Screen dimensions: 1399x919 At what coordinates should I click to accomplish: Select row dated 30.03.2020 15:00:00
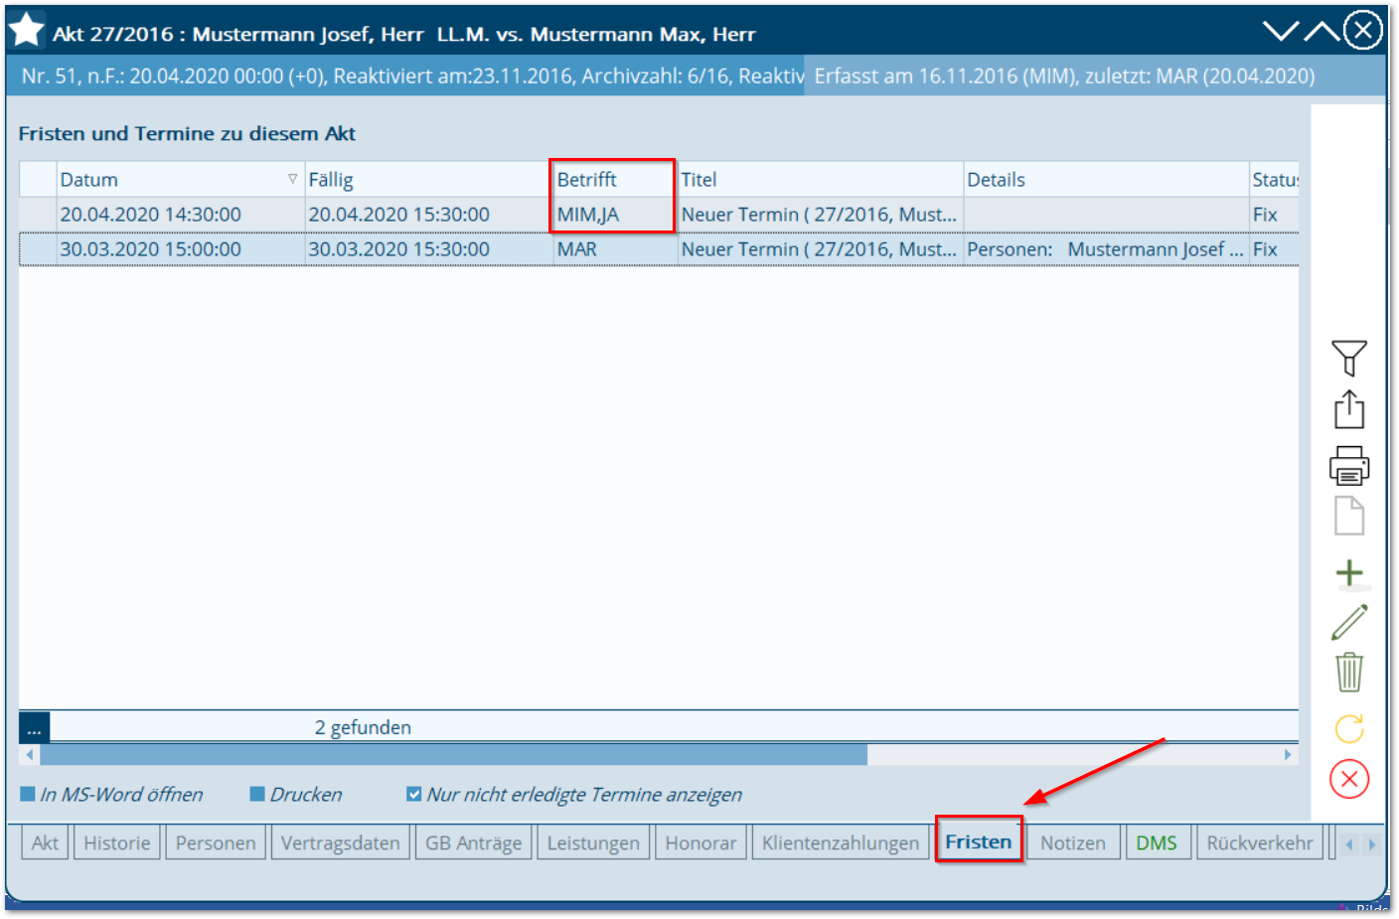[659, 248]
